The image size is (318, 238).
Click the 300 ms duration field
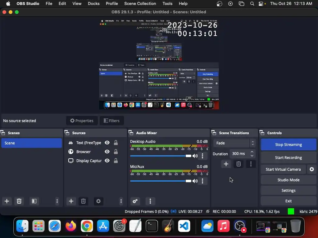(239, 154)
